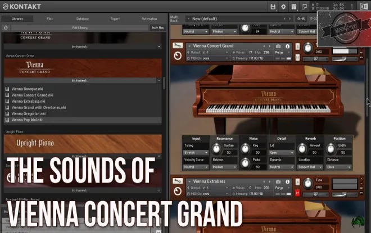Viewport: 371px width, 233px height.
Task: Open the Vienna Concert Grand wrench edit mode
Action: coord(178,45)
